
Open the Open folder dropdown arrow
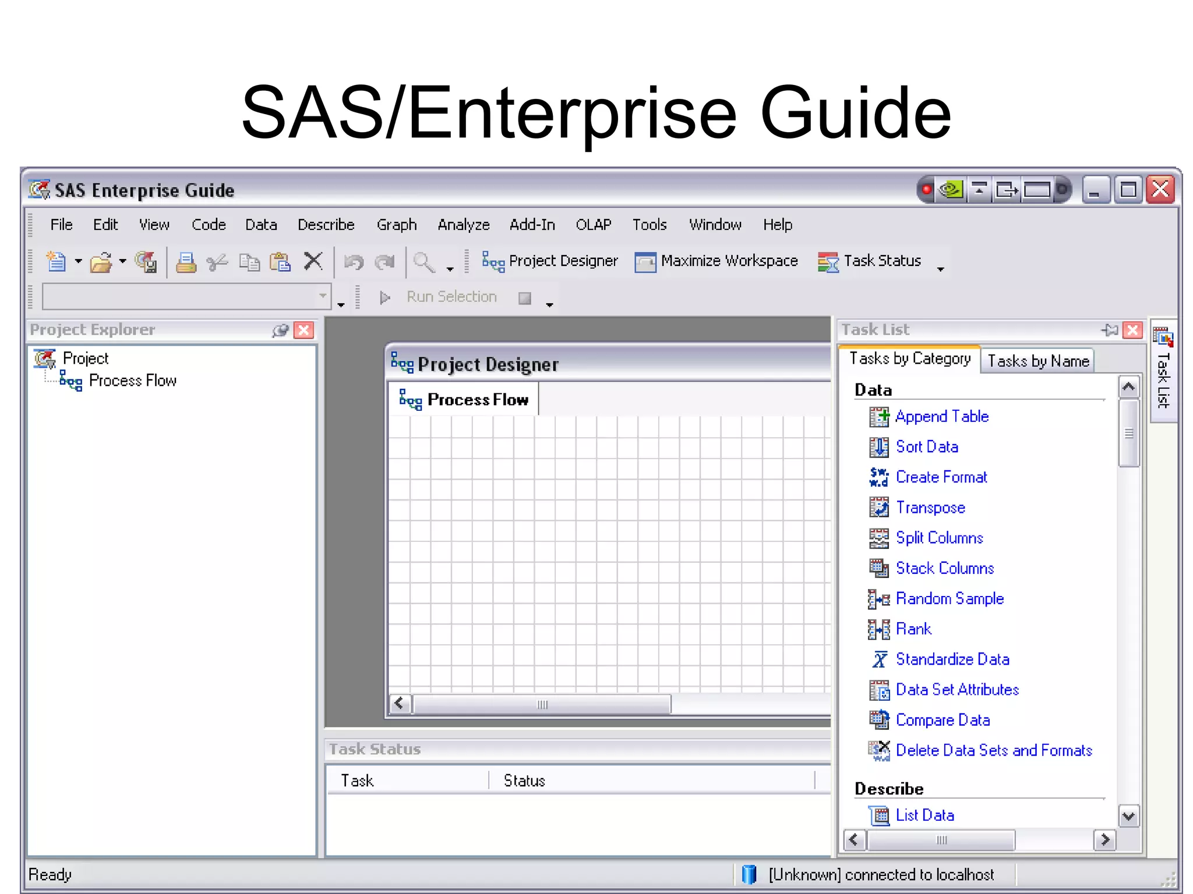[122, 262]
